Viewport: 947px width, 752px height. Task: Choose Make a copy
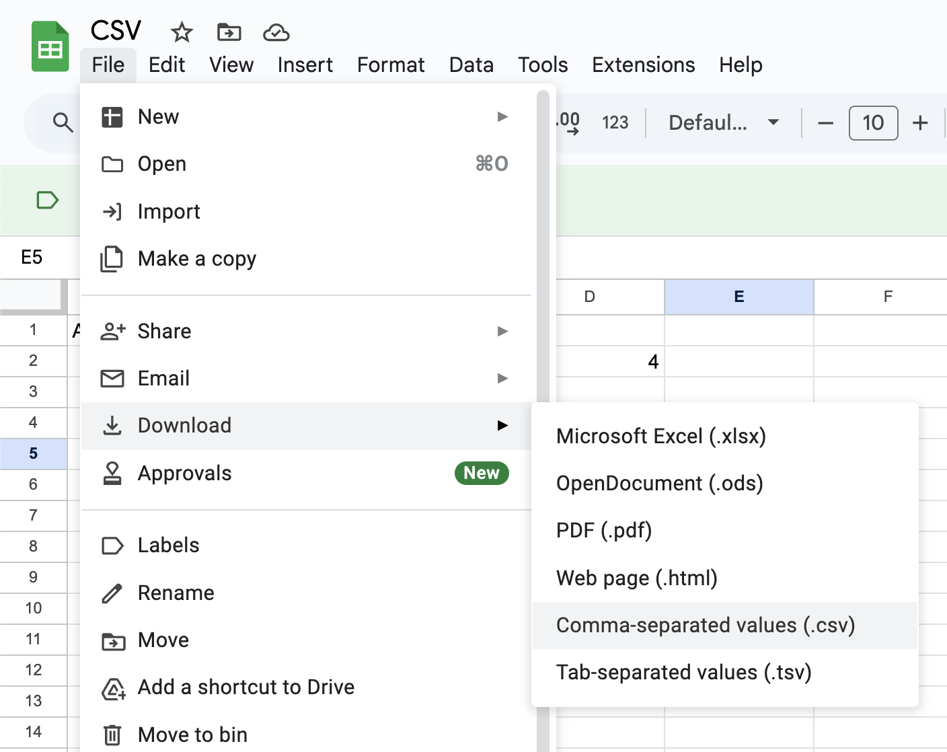point(307,259)
